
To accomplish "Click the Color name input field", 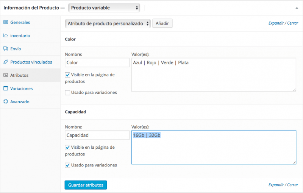I will click(97, 62).
